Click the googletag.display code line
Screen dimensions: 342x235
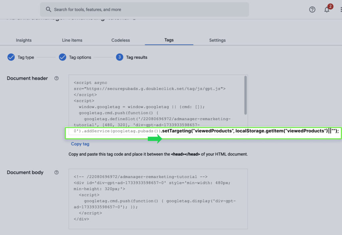(x=160, y=201)
